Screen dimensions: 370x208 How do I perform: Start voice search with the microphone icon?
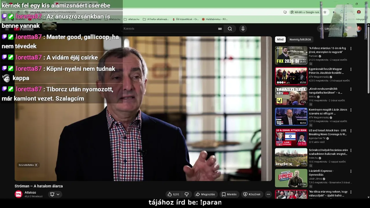coord(243,29)
